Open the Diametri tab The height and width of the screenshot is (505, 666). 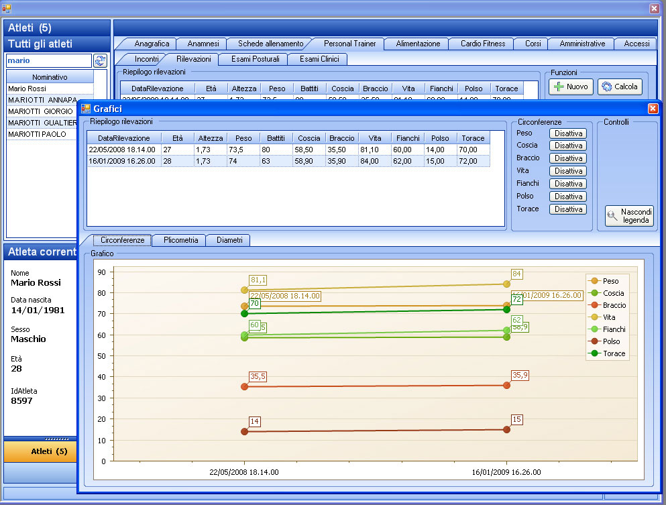229,240
